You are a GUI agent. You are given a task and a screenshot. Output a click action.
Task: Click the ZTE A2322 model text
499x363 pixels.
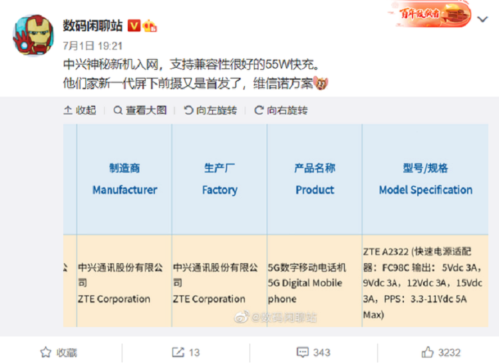[386, 252]
